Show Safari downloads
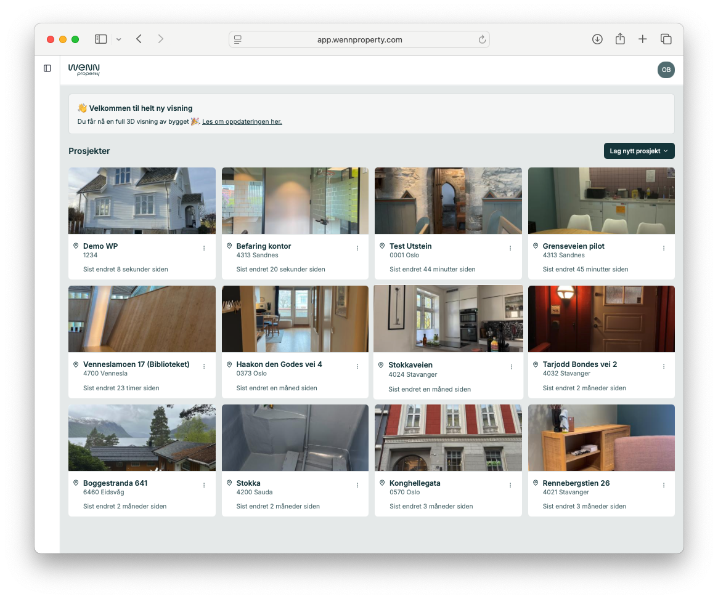 pos(597,39)
